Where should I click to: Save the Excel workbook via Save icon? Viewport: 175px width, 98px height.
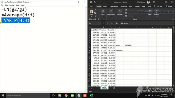91,2
